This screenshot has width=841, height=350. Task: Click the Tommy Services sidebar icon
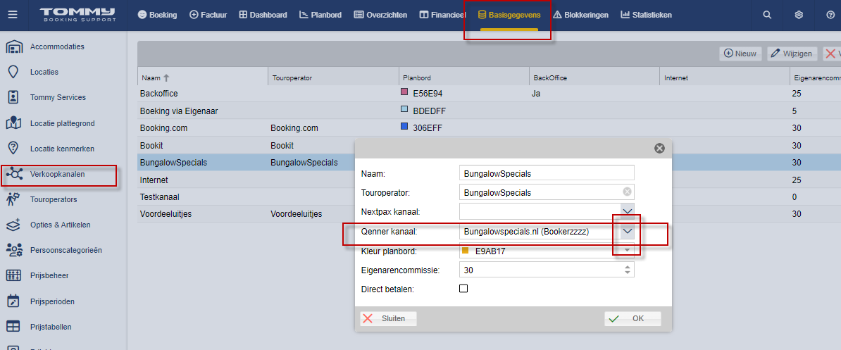[13, 98]
